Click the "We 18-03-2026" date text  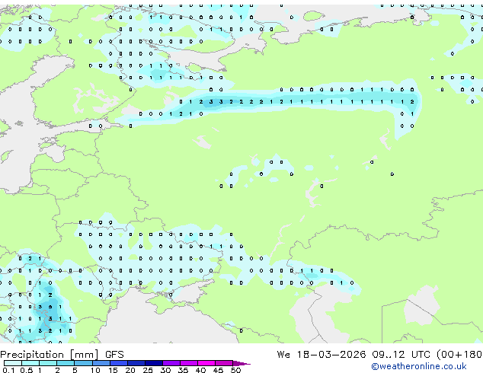click(x=321, y=355)
